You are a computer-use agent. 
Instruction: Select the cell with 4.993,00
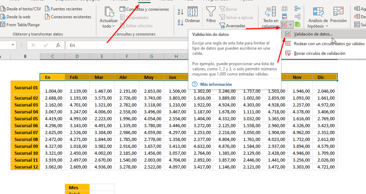point(77,118)
